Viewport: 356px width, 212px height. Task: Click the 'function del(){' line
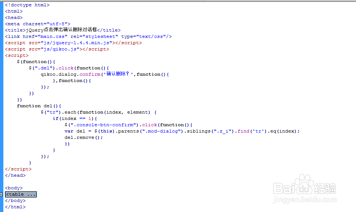[x=39, y=106]
